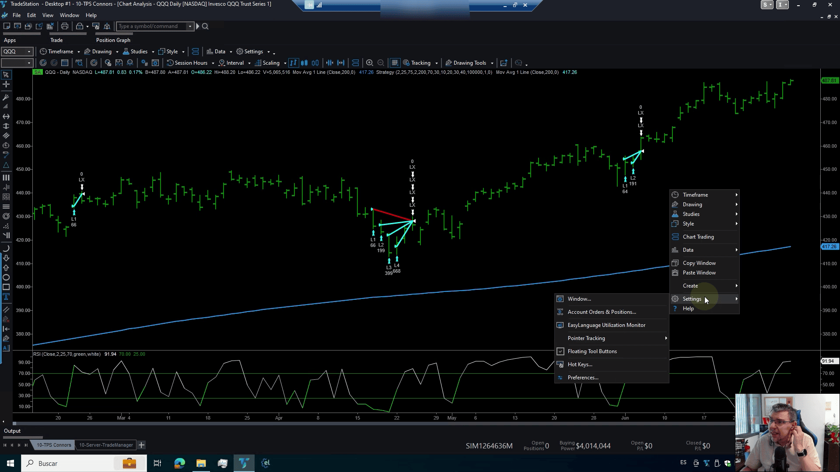This screenshot has width=840, height=472.
Task: Toggle Floating Tool Buttons checkbox
Action: 560,351
